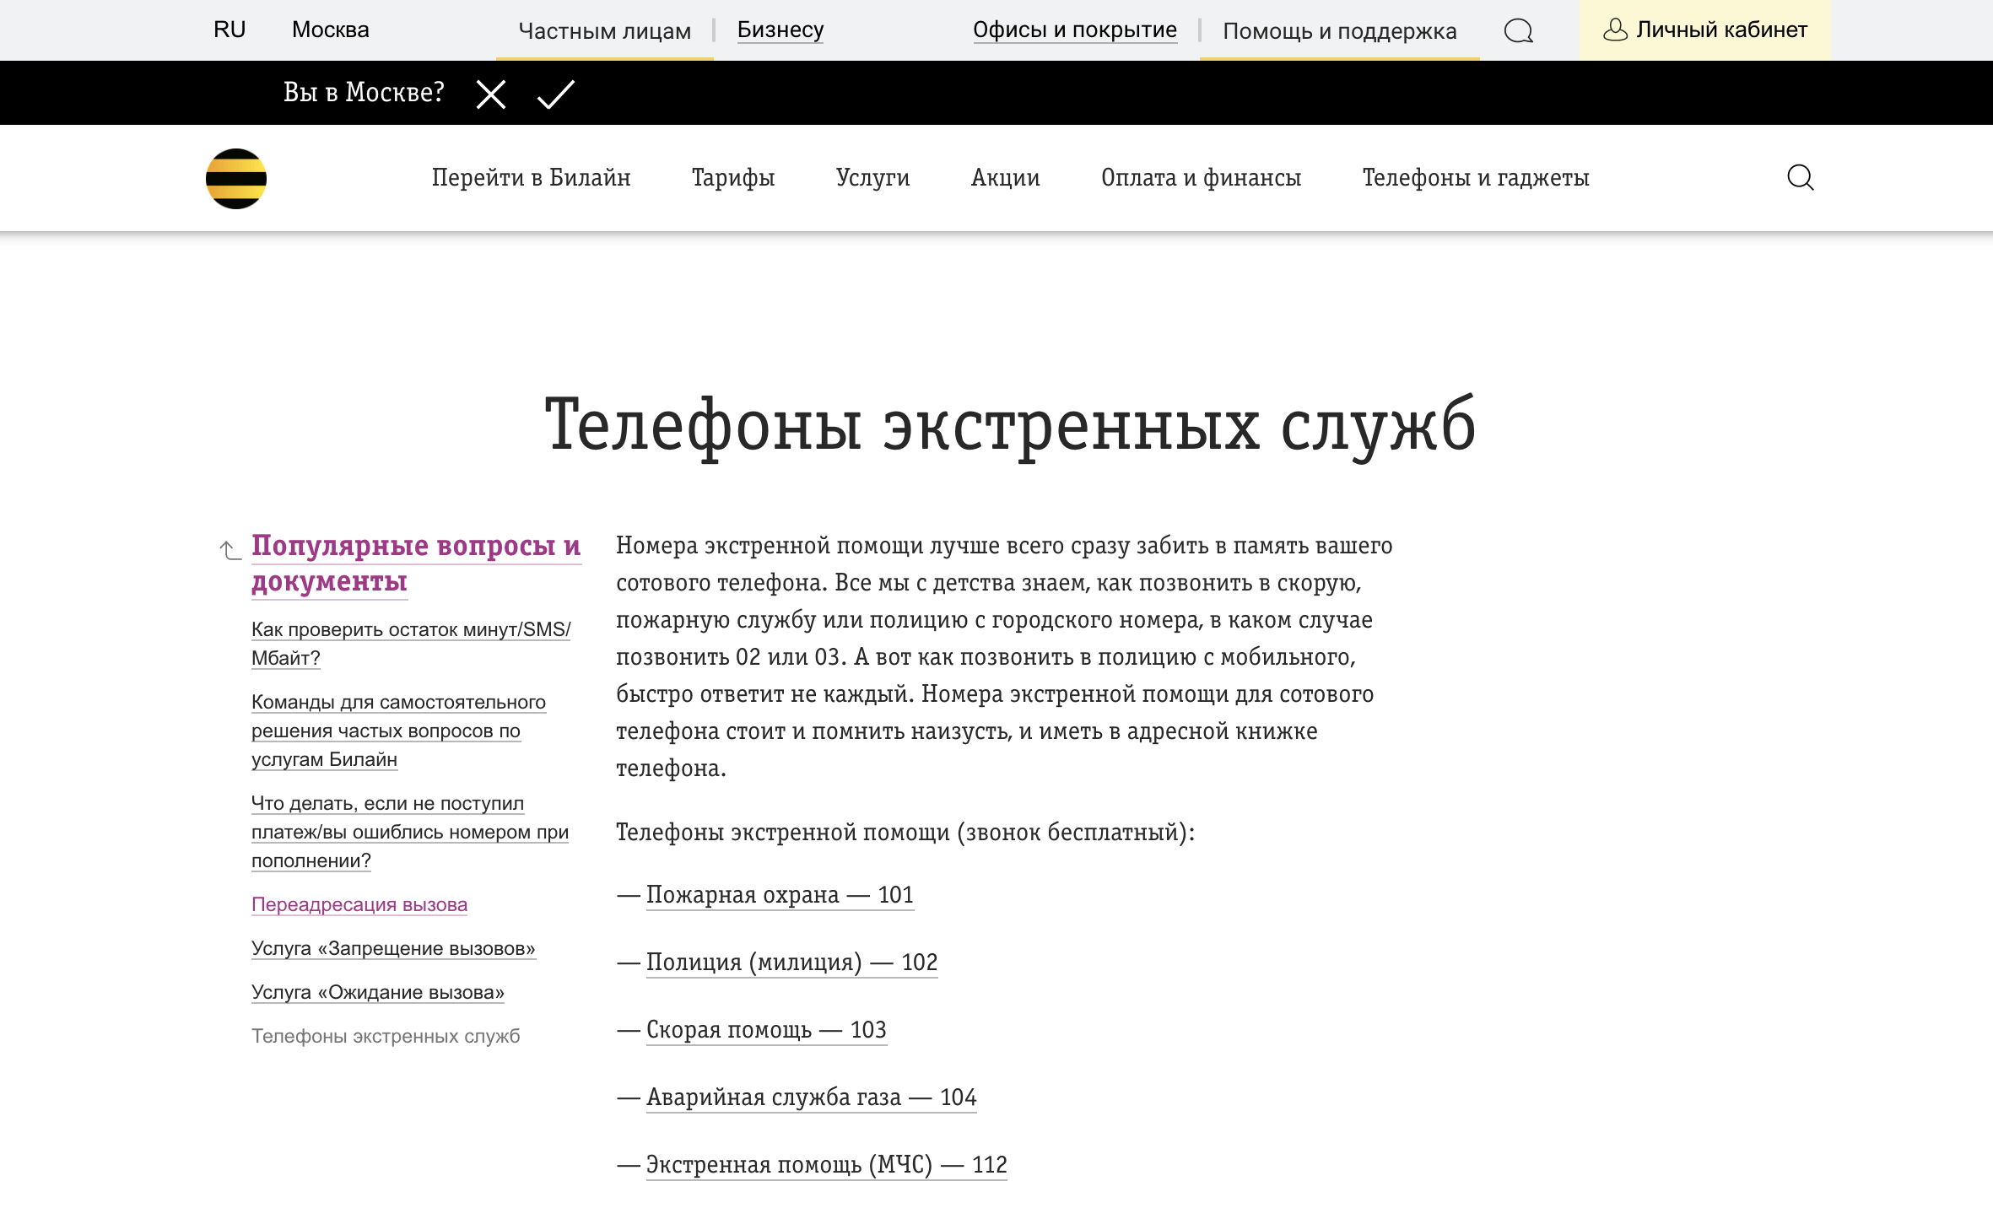Click the Пожарная охрана — 101 link
This screenshot has width=1993, height=1208.
tap(778, 894)
